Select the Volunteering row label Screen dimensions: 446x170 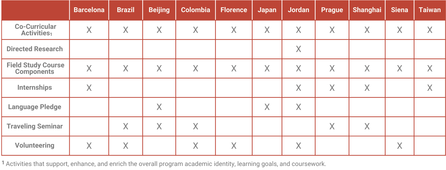click(35, 145)
